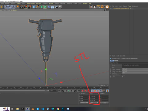Open the MoGraph menu

pyautogui.click(x=39, y=3)
